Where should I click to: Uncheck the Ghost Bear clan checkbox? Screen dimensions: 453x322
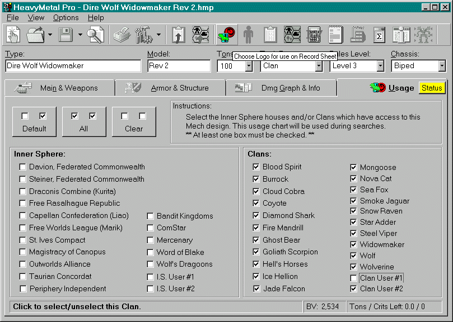pyautogui.click(x=256, y=240)
